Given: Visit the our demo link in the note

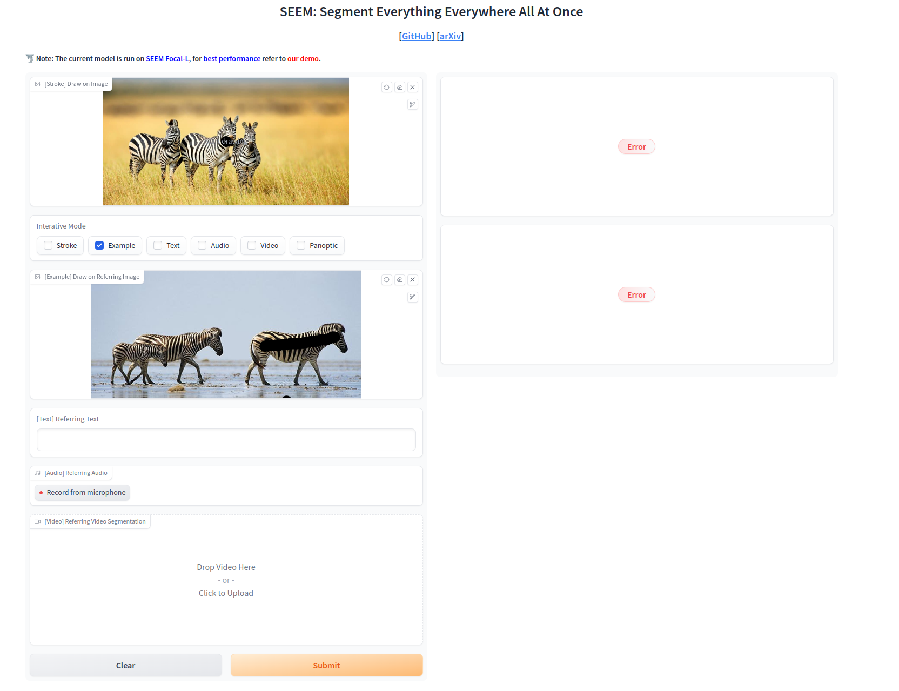Looking at the screenshot, I should point(303,58).
